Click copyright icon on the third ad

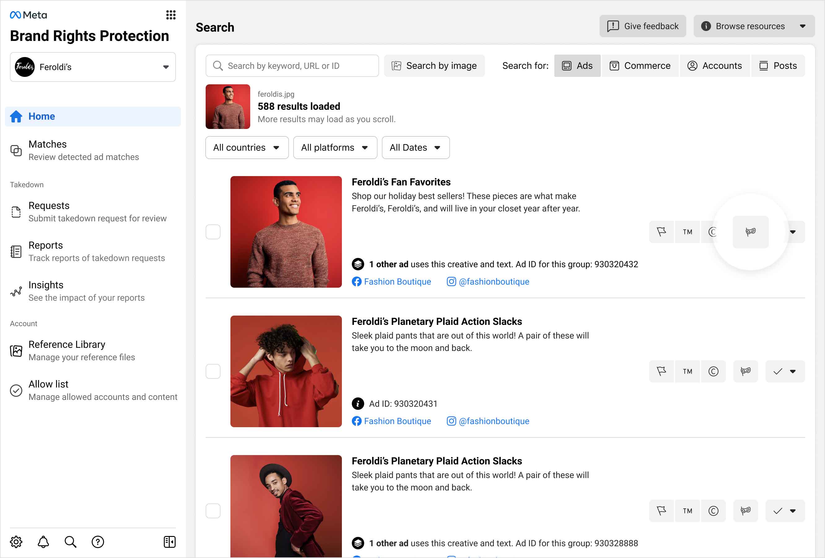(713, 511)
